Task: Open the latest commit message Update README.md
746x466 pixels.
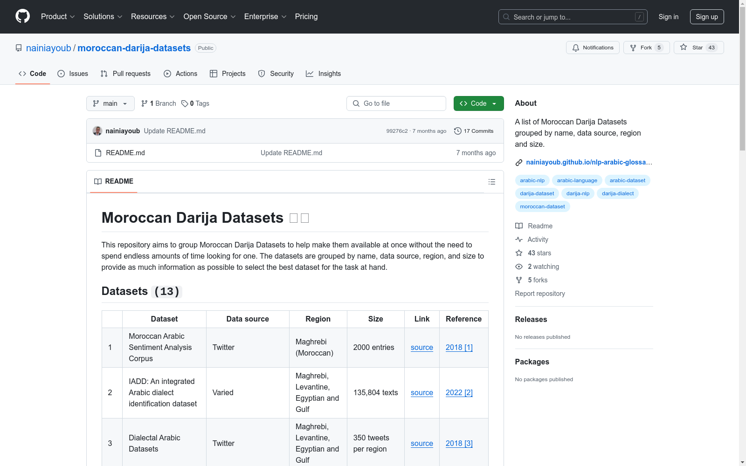Action: tap(174, 131)
